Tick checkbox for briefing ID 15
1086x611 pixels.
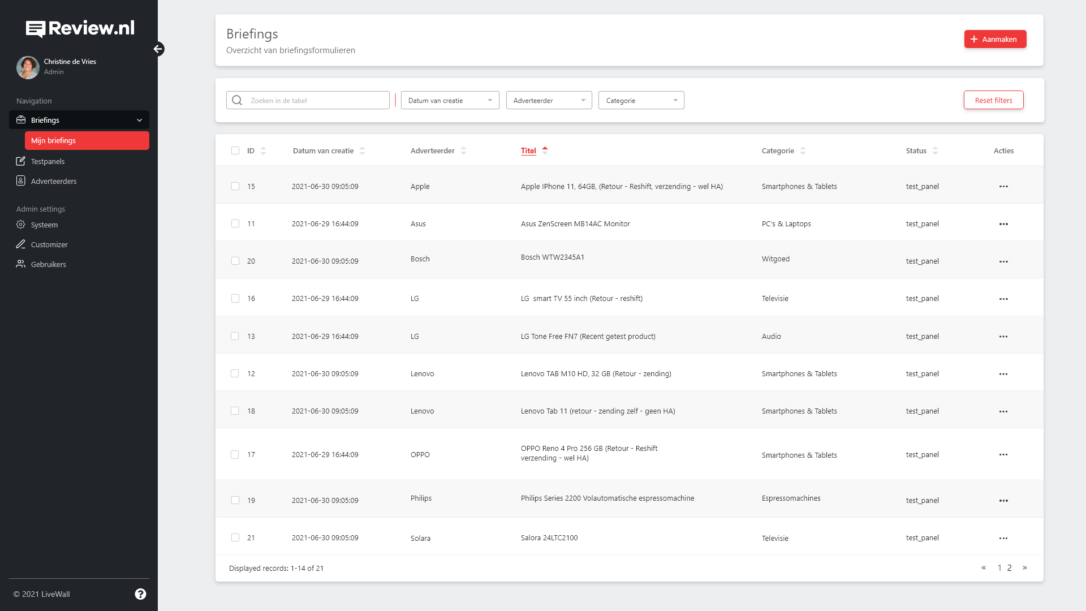coord(235,186)
